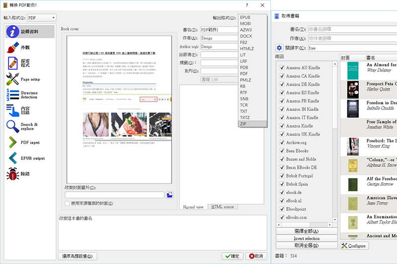Uncheck Barnes and Noble store
Viewport: 397px width, 264px height.
(282, 159)
